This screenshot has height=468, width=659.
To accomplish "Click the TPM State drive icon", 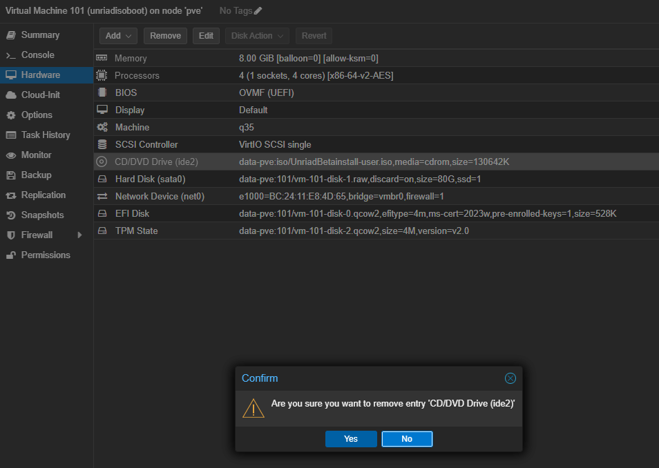I will coord(102,231).
